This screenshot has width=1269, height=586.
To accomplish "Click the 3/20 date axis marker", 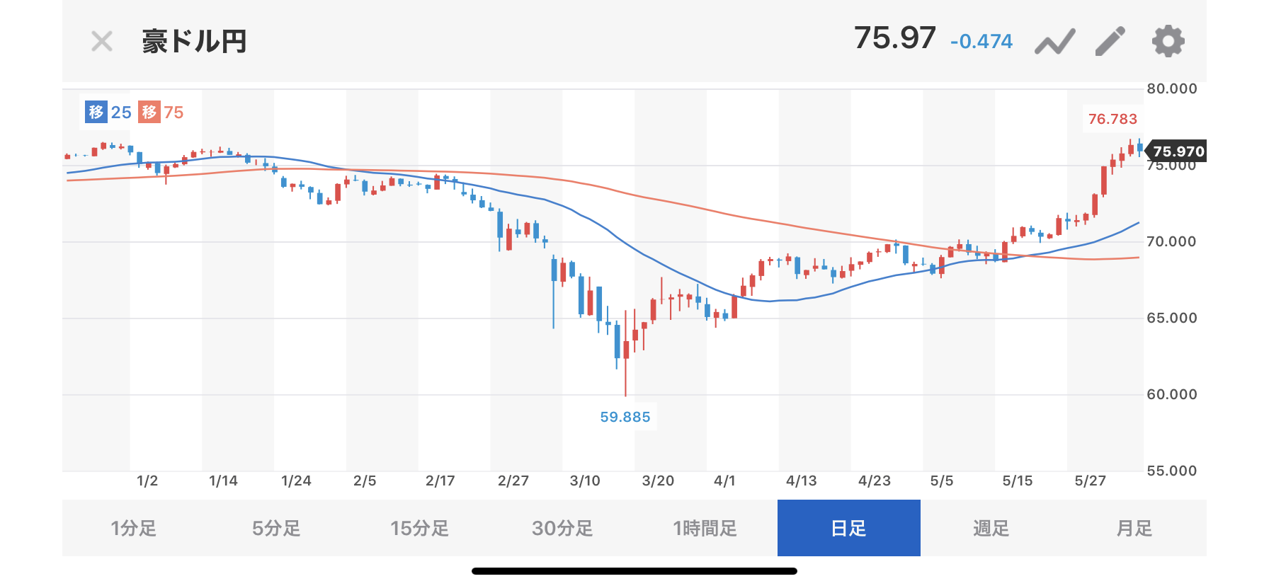I will pos(658,481).
